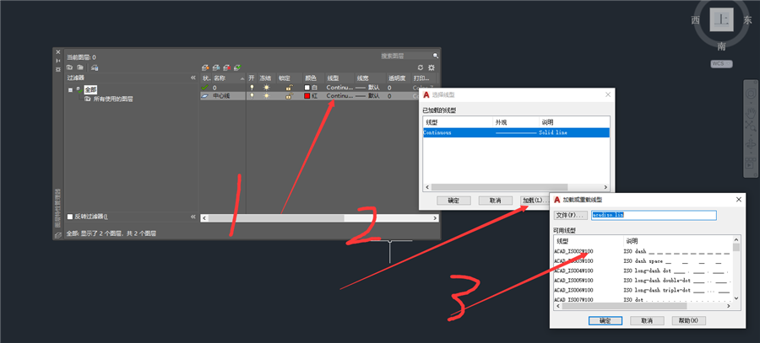The height and width of the screenshot is (343, 760).
Task: Collapse the 全部 filter tree node
Action: 70,89
